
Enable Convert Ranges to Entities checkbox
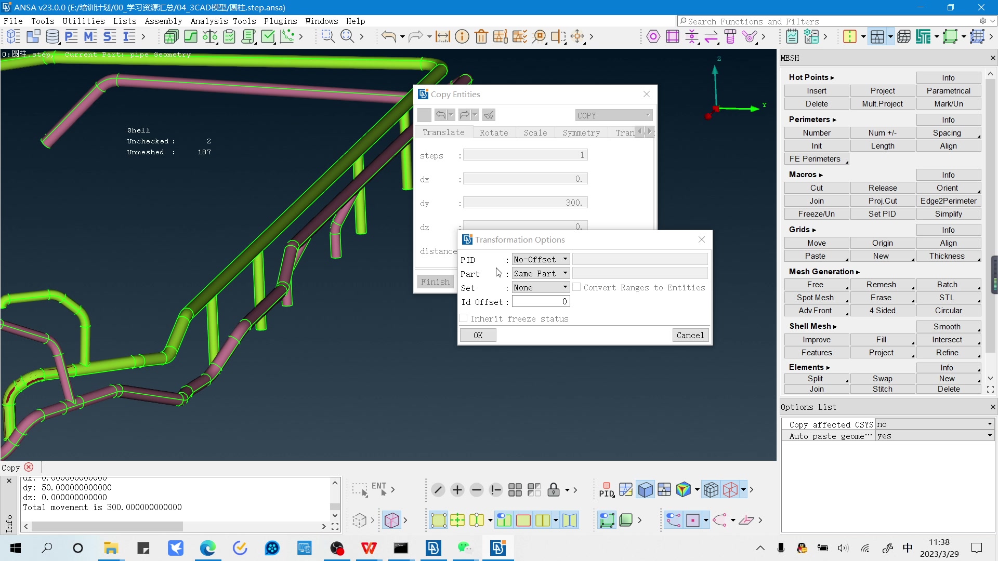pos(576,287)
